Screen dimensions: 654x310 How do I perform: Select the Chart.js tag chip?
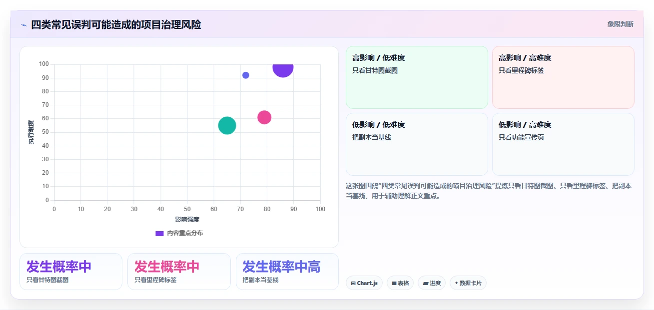pos(364,283)
